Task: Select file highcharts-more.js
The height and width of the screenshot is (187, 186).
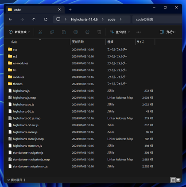Action: tap(25, 132)
